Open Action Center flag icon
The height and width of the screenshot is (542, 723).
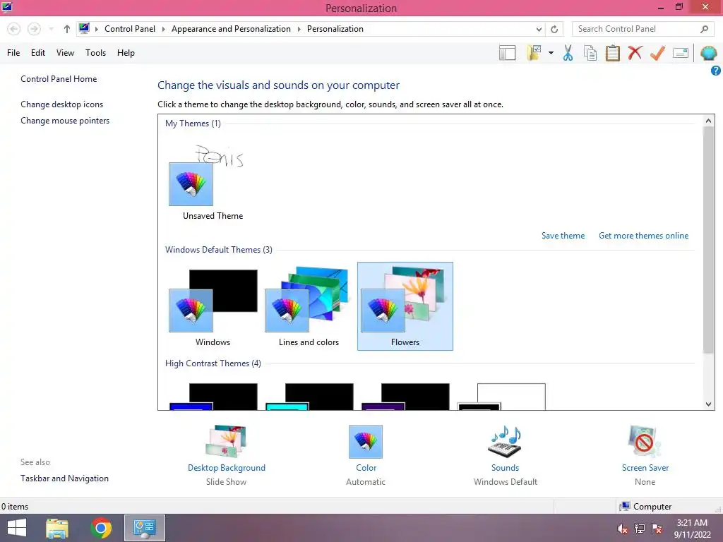[657, 529]
